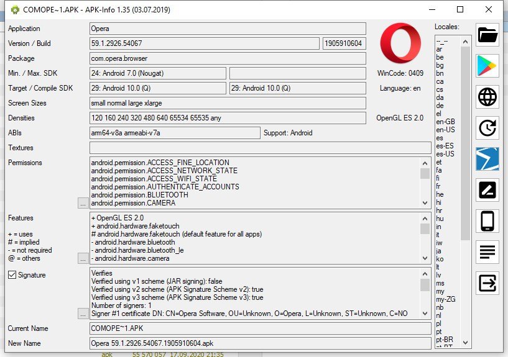Select the ACCESS_FINE_LOCATION permission line

[x=160, y=162]
